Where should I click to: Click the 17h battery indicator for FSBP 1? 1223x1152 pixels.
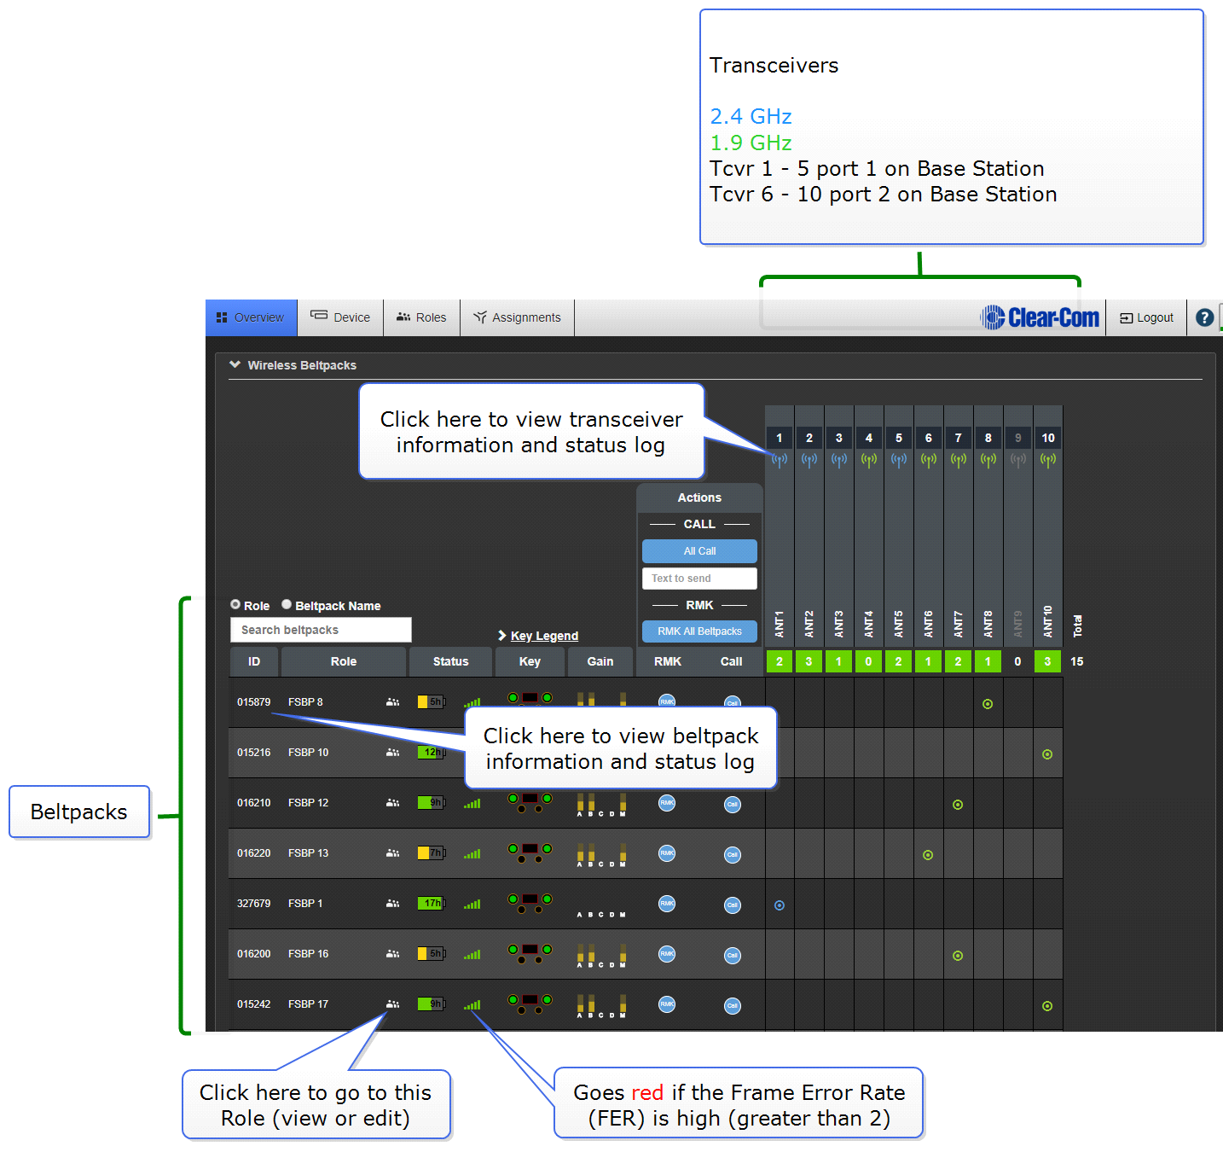click(x=432, y=904)
